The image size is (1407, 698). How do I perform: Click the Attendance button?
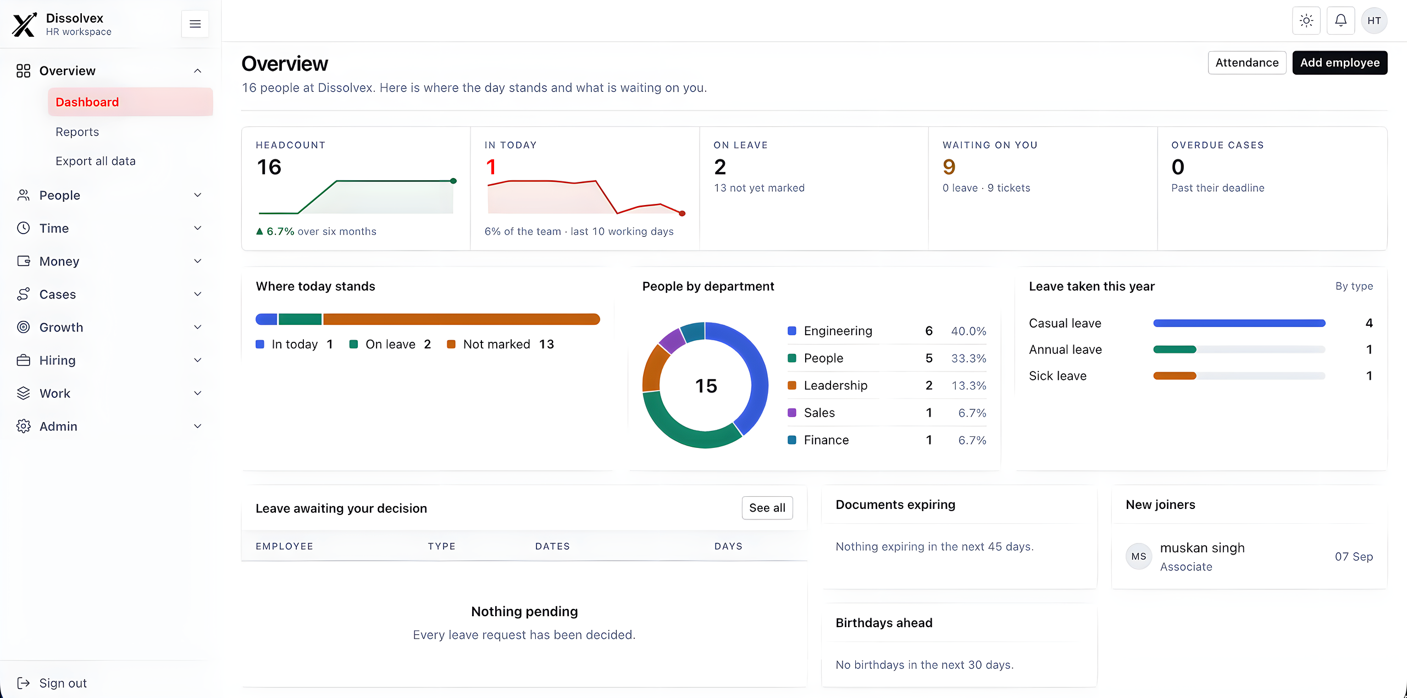coord(1247,63)
